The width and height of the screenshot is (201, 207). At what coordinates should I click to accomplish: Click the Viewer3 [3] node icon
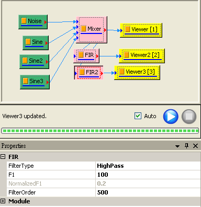122,72
